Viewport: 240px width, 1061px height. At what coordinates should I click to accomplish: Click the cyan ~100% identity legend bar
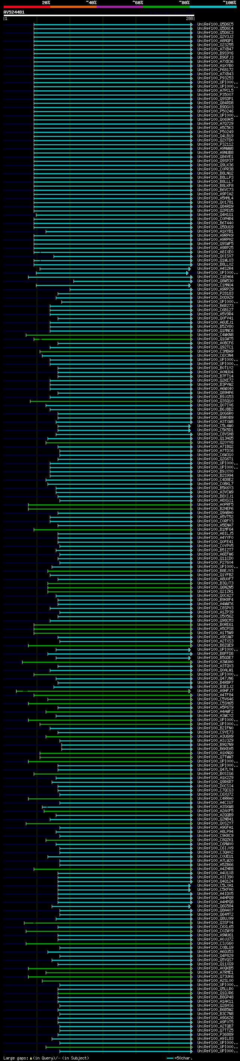tap(213, 7)
